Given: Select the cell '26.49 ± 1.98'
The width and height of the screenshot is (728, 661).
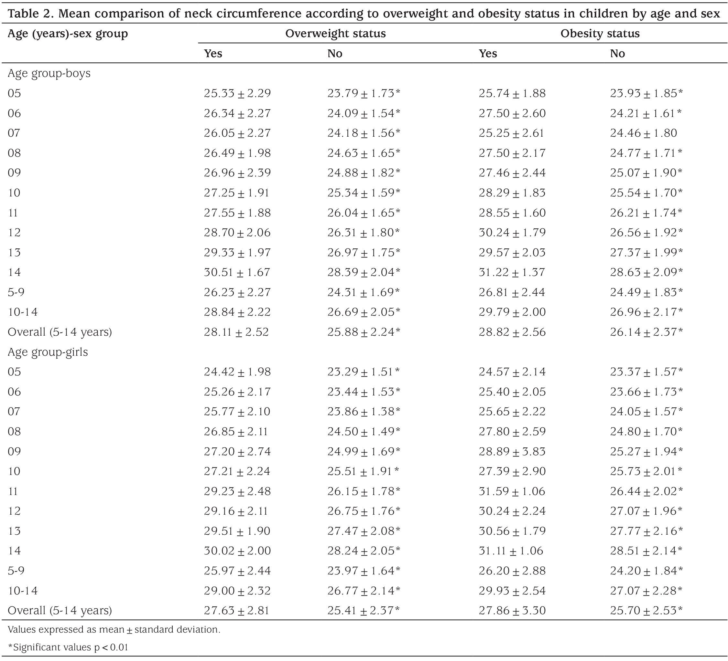Looking at the screenshot, I should (237, 153).
